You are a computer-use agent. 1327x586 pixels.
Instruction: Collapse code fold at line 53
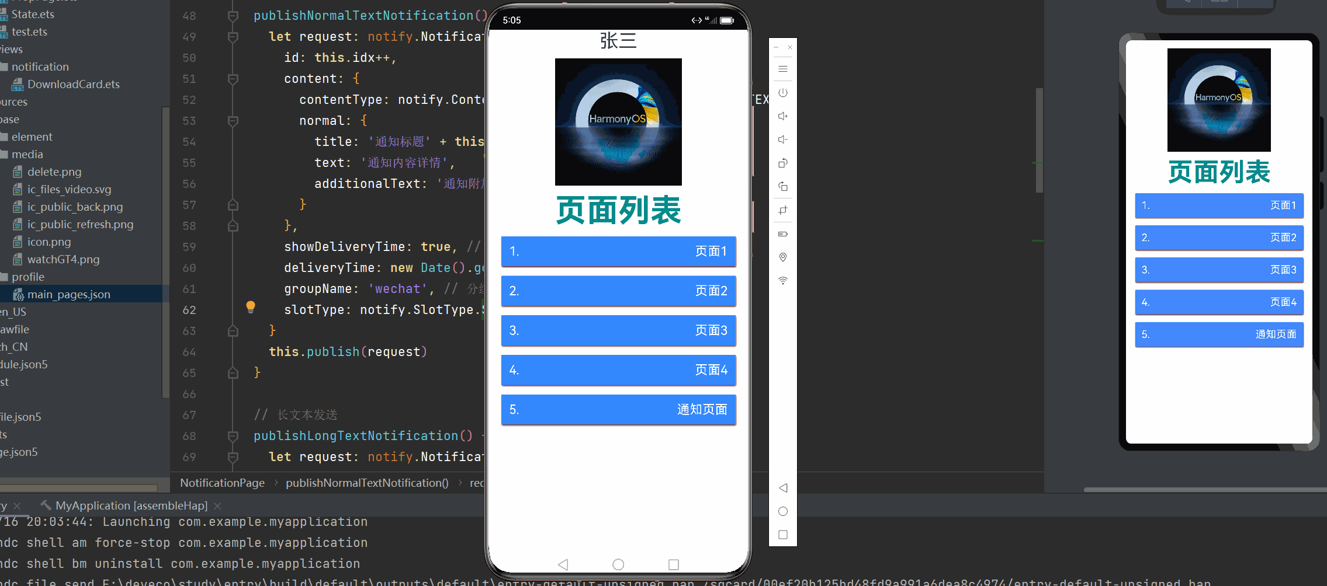click(233, 121)
